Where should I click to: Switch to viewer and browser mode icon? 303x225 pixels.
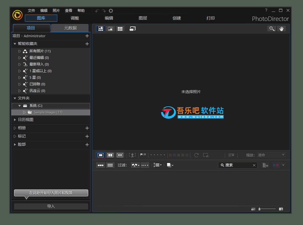click(x=101, y=29)
